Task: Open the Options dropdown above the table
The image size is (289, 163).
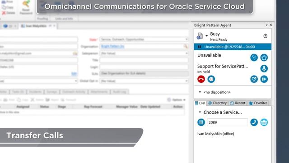Action: pos(177,100)
